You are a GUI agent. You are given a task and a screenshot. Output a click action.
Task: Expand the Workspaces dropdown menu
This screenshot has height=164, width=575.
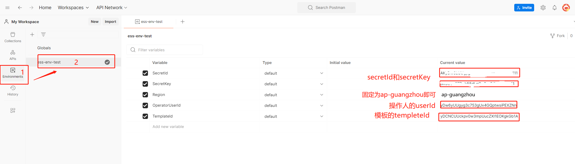click(x=73, y=8)
